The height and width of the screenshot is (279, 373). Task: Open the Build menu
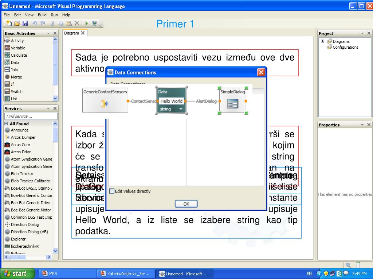[42, 15]
